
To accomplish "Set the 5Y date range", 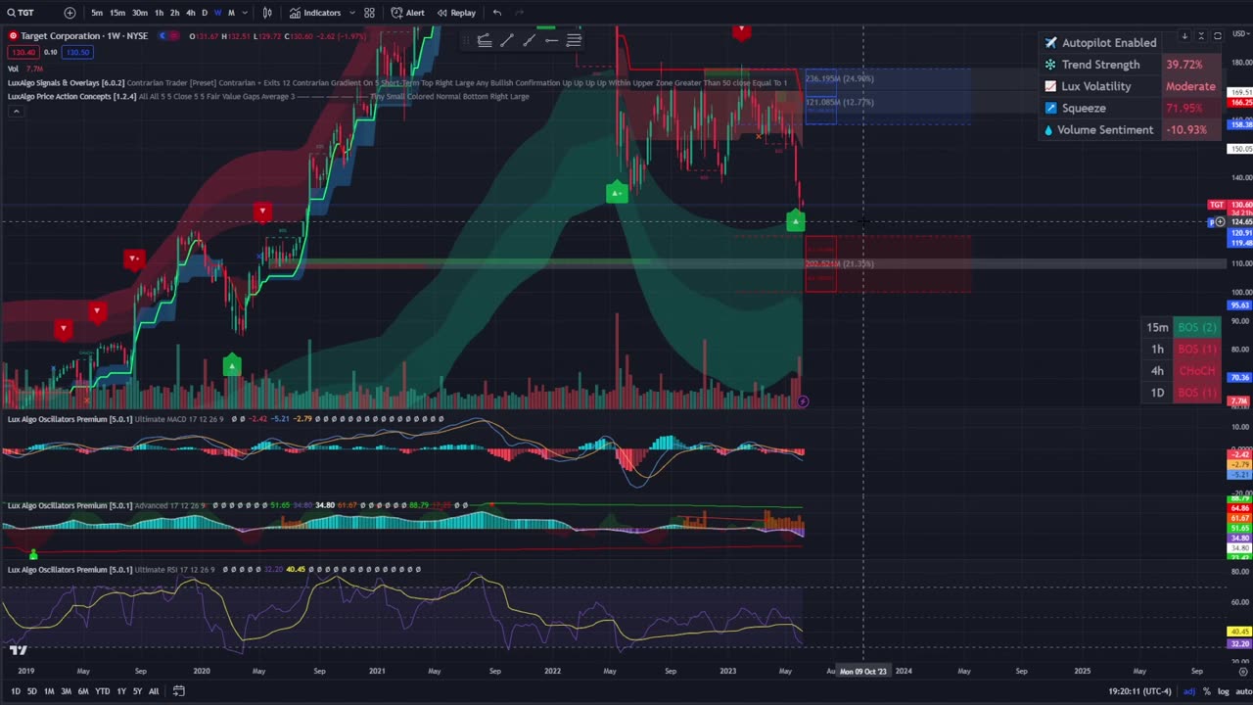I will [x=137, y=691].
